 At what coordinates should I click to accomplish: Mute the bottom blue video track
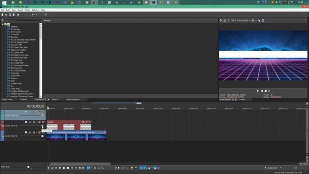pos(40,132)
